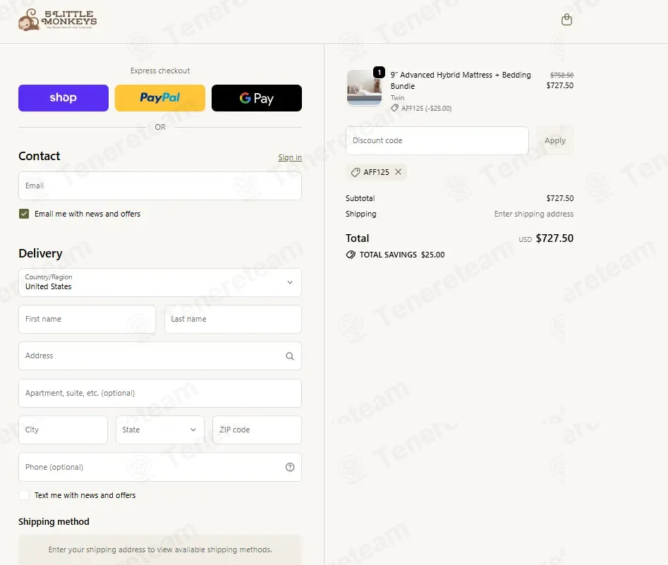Check Text me with news and offers

coord(24,496)
